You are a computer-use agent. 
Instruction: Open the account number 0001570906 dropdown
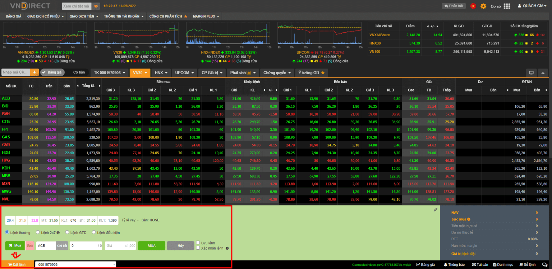pos(75,265)
